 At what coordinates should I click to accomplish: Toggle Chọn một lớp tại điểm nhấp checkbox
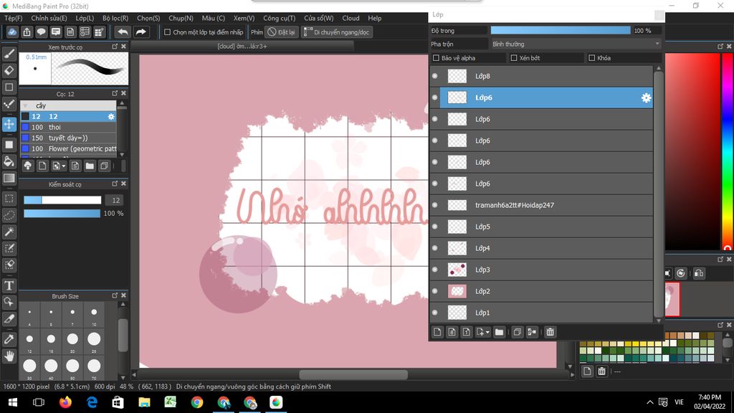pyautogui.click(x=167, y=32)
